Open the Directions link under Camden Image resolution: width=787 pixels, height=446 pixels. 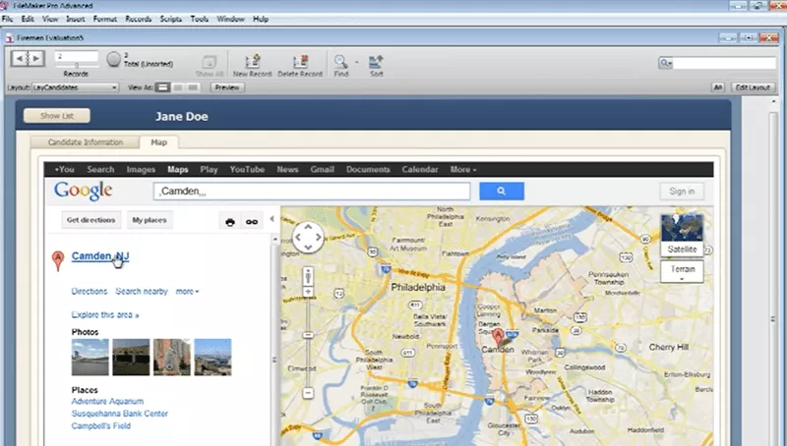[x=90, y=291]
